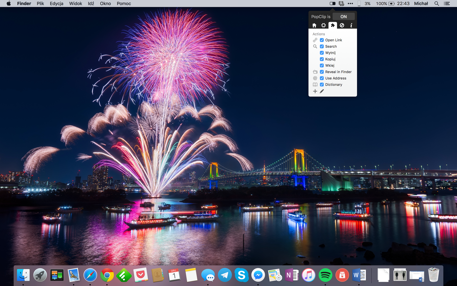Uncheck the Use Address checkbox
The image size is (457, 286).
[x=322, y=78]
